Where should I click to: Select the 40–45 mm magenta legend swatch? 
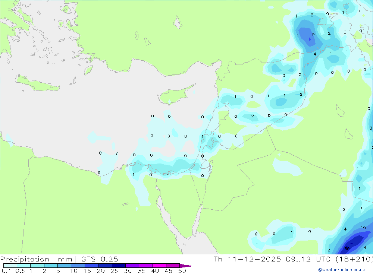pyautogui.click(x=159, y=266)
